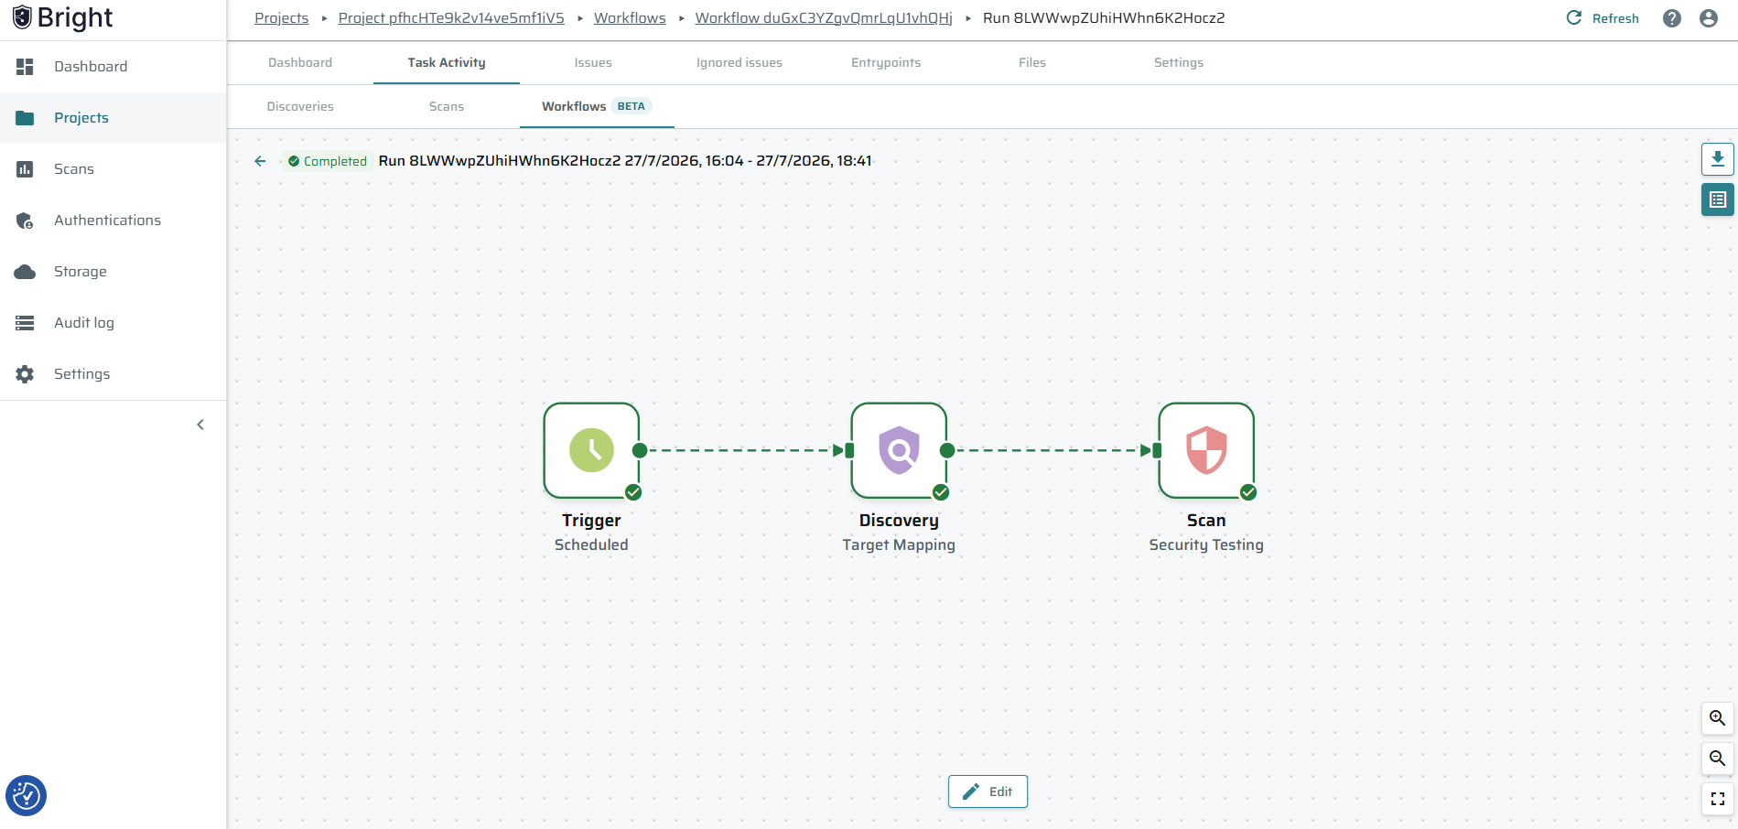
Task: Zoom out on the workflow canvas
Action: [x=1718, y=759]
